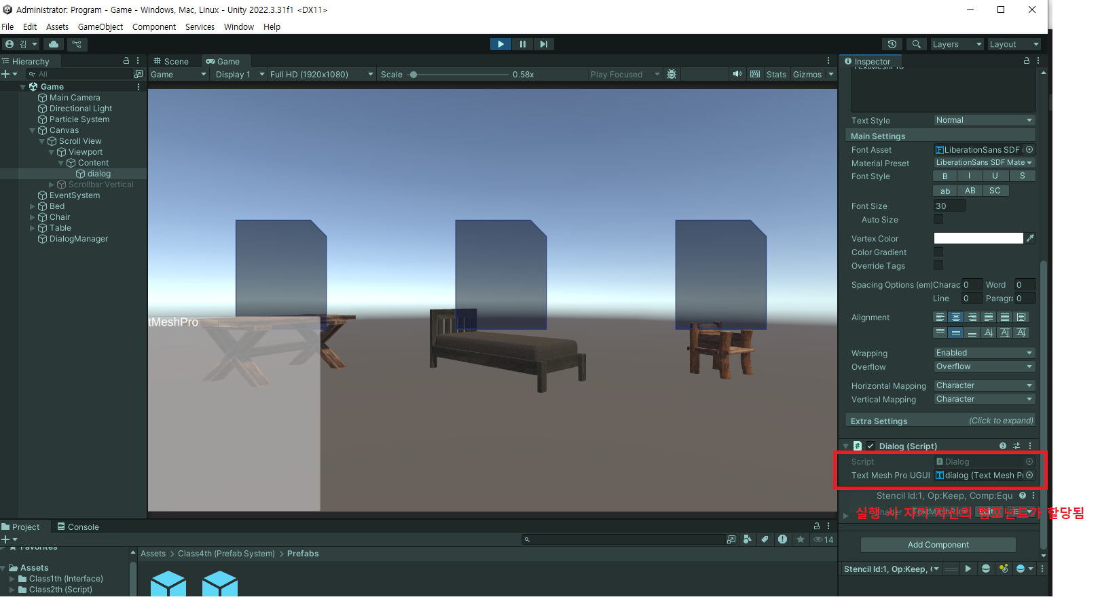Set right text alignment
Image resolution: width=1100 pixels, height=612 pixels.
(x=972, y=317)
